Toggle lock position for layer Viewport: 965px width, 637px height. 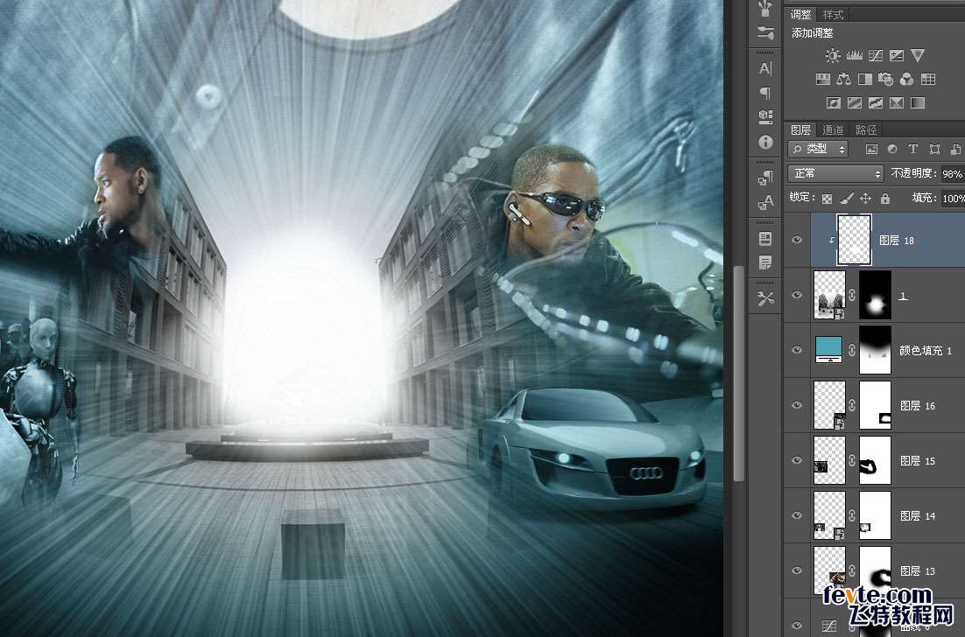click(x=865, y=199)
